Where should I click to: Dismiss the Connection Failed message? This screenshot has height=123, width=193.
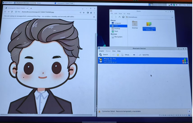tap(189, 111)
